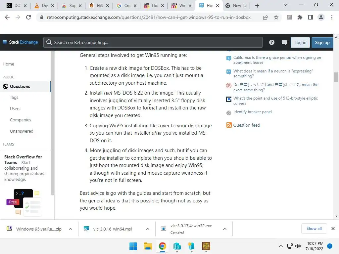Focus the Search on Retrocomputing field
This screenshot has height=254, width=339.
pyautogui.click(x=153, y=42)
